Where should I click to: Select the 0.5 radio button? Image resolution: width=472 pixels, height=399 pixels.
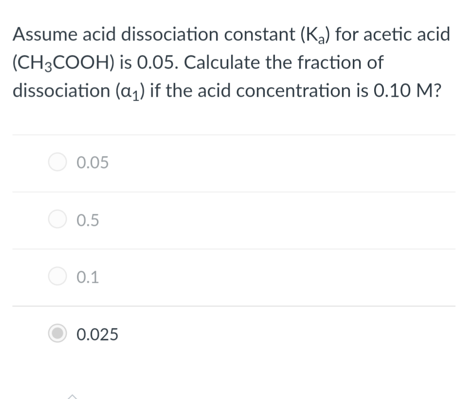point(57,219)
